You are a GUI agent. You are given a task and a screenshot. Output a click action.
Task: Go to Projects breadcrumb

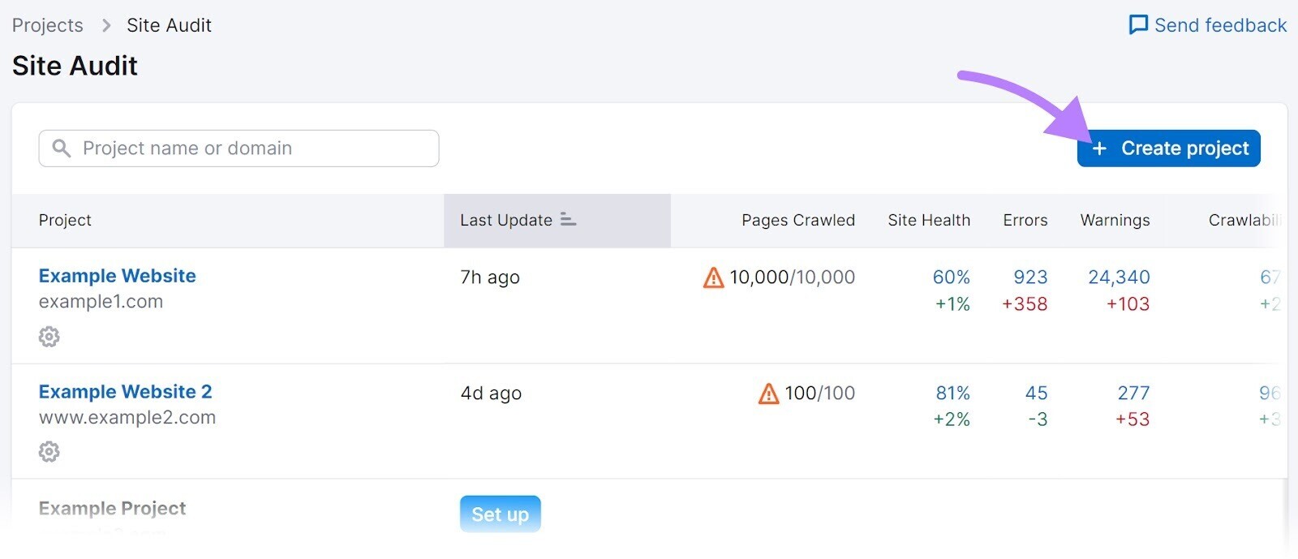click(x=48, y=26)
